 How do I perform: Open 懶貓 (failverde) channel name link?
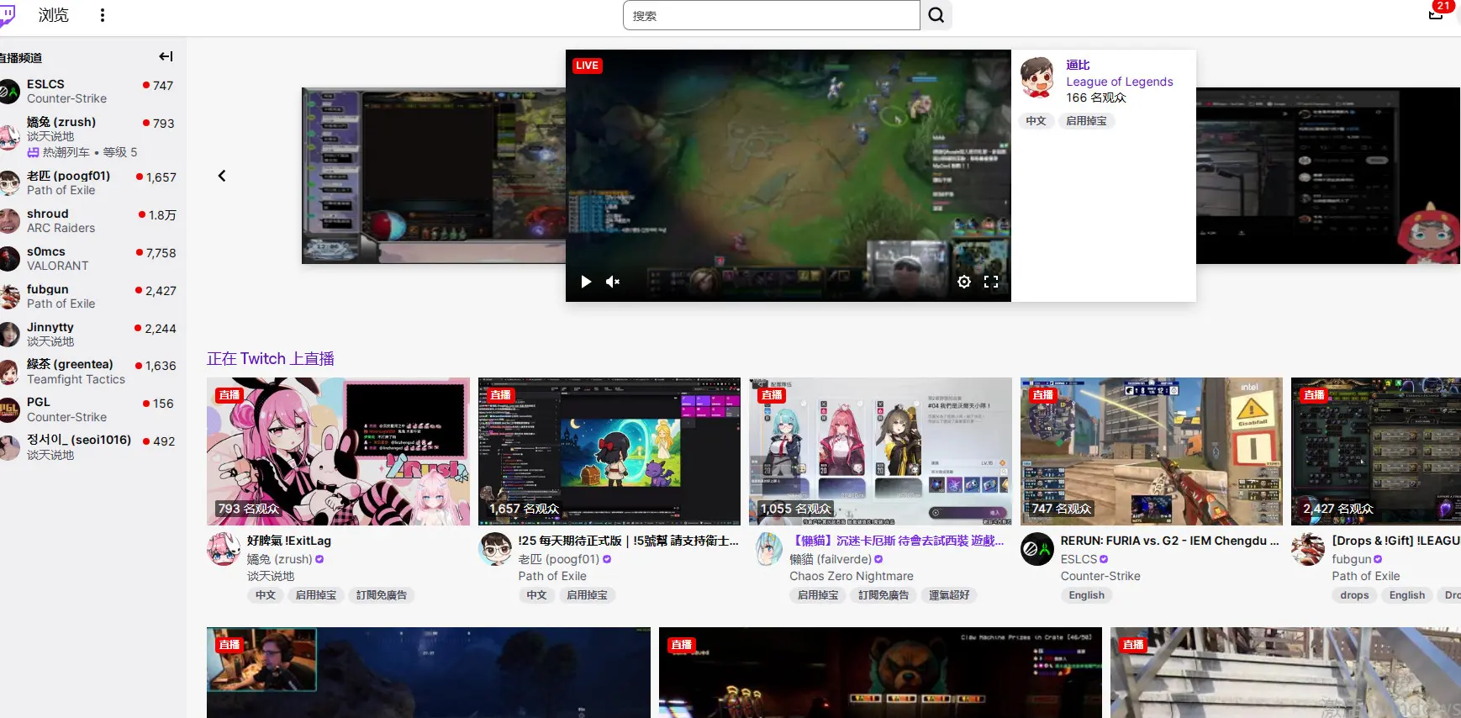[831, 559]
